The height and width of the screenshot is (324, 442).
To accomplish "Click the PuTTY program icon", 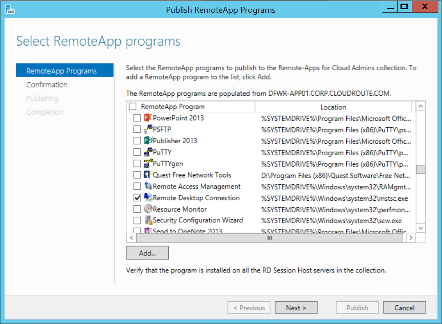I will [x=148, y=152].
